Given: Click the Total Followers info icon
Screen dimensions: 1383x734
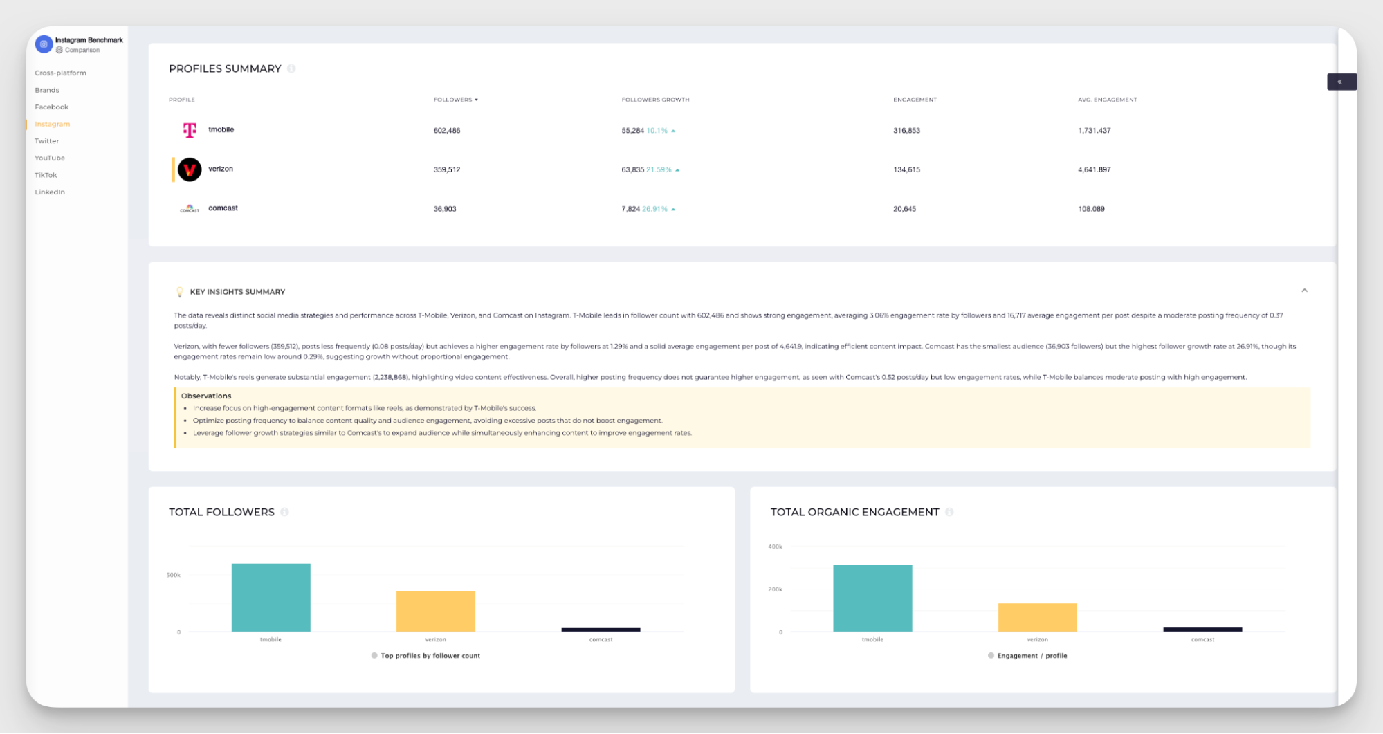Looking at the screenshot, I should tap(284, 512).
